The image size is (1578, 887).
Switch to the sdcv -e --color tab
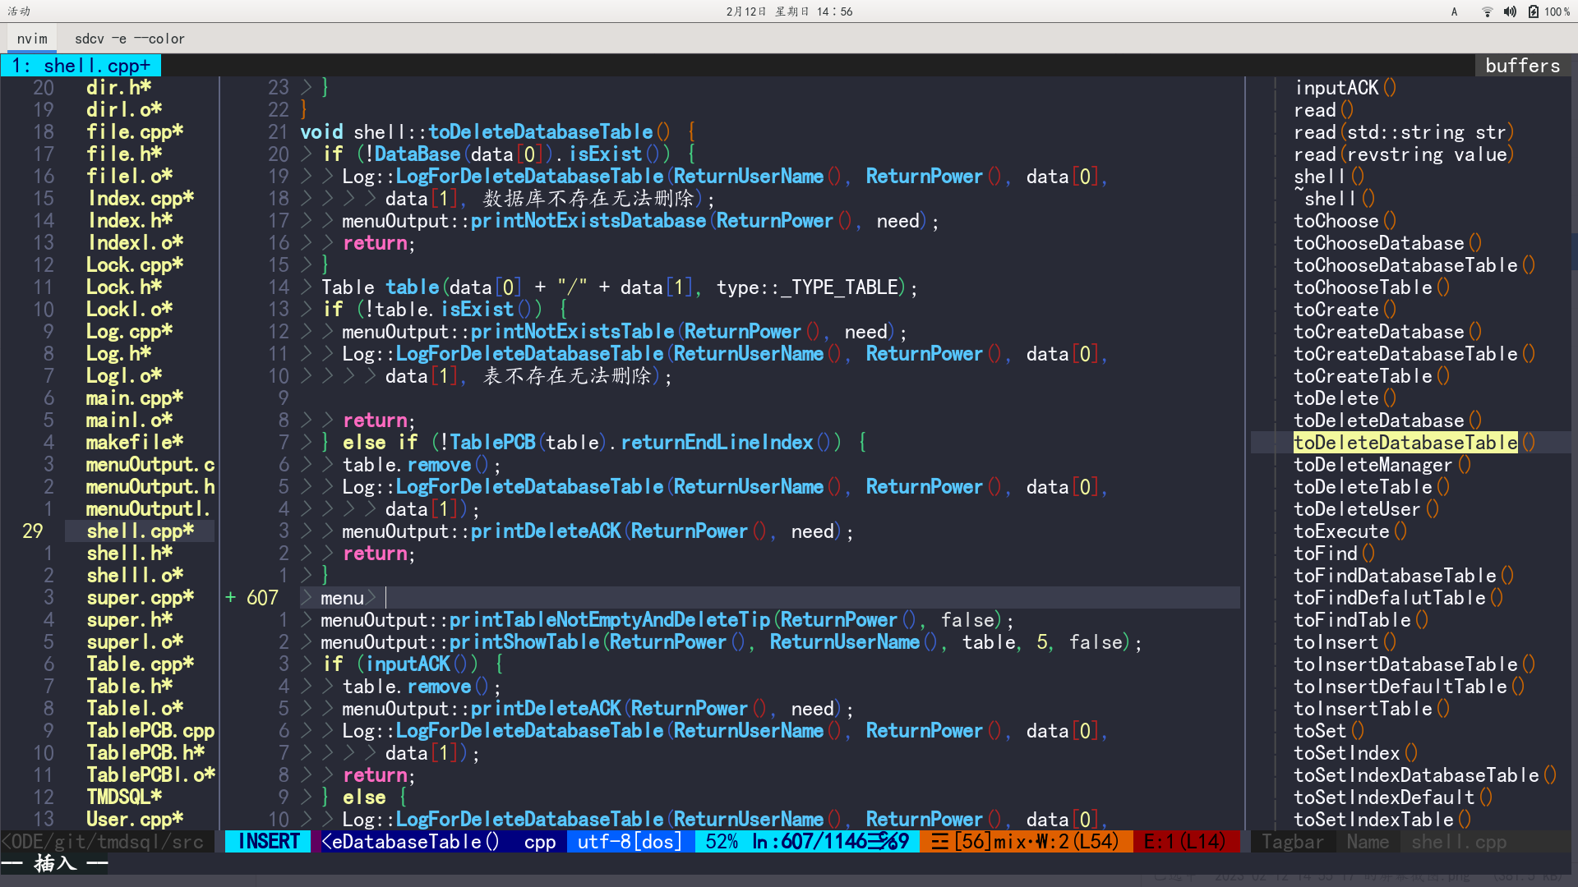point(130,39)
